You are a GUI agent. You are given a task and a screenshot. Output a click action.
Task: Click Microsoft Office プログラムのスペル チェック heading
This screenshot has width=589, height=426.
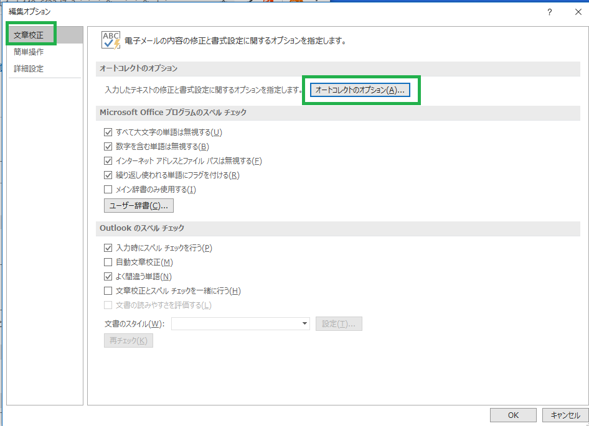click(x=173, y=112)
